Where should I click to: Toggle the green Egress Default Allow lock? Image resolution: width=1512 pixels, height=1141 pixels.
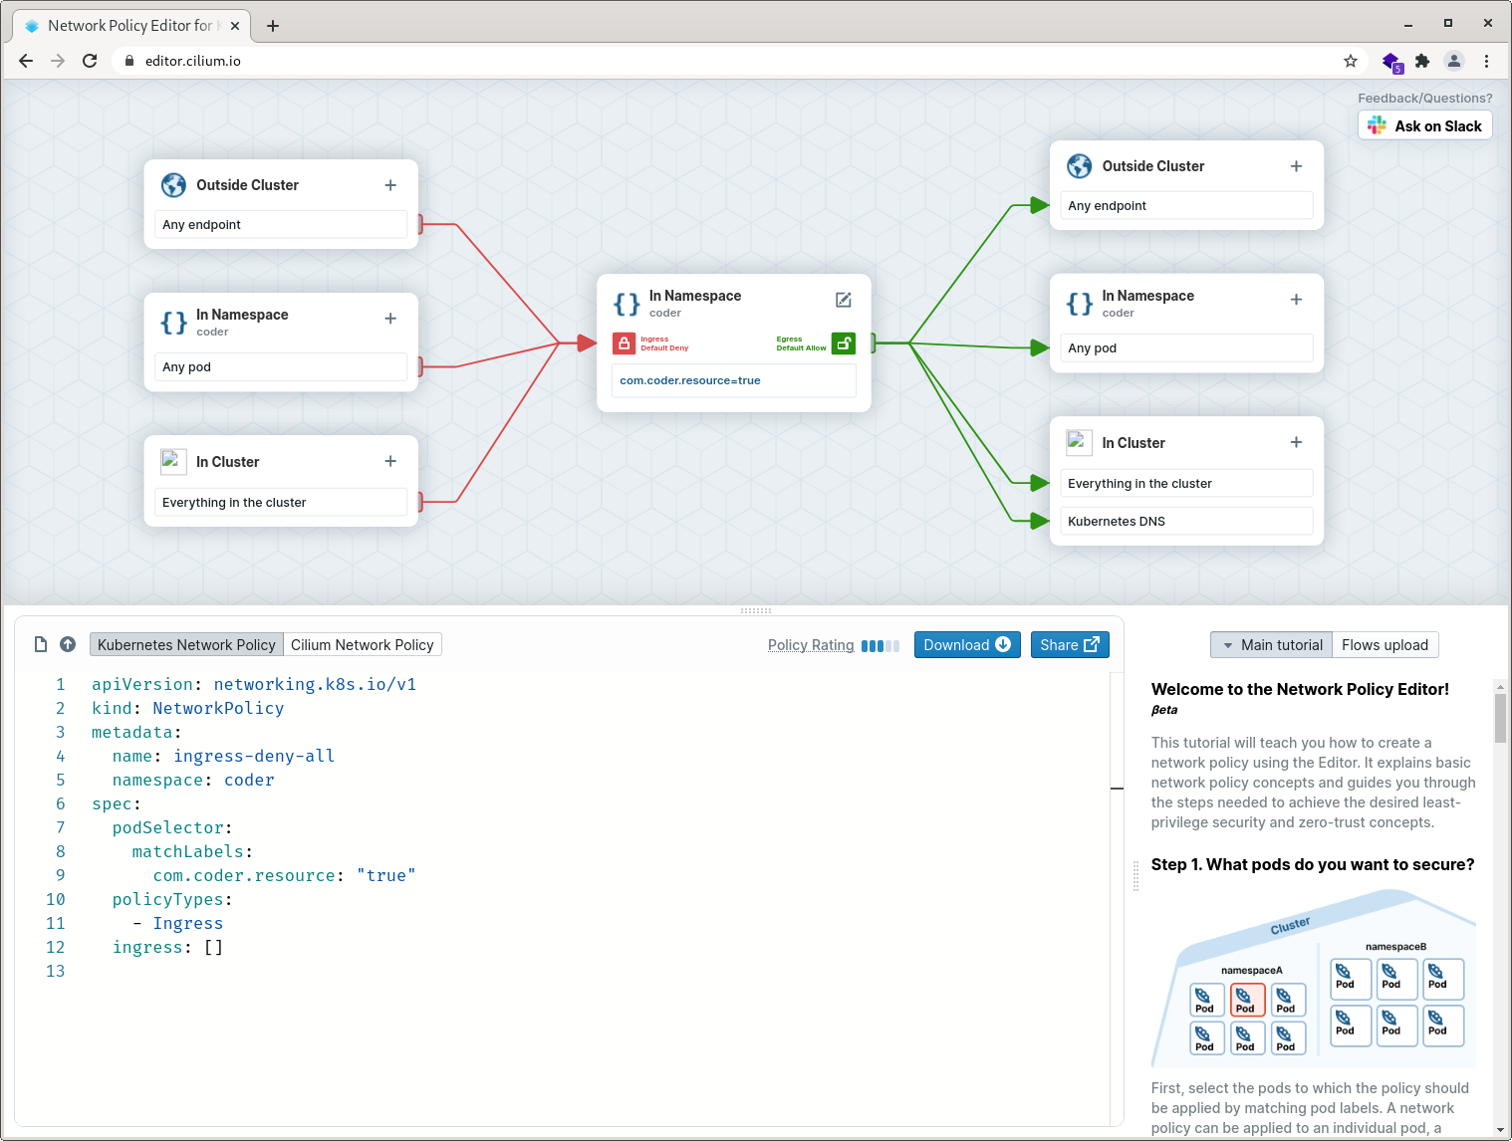click(844, 343)
